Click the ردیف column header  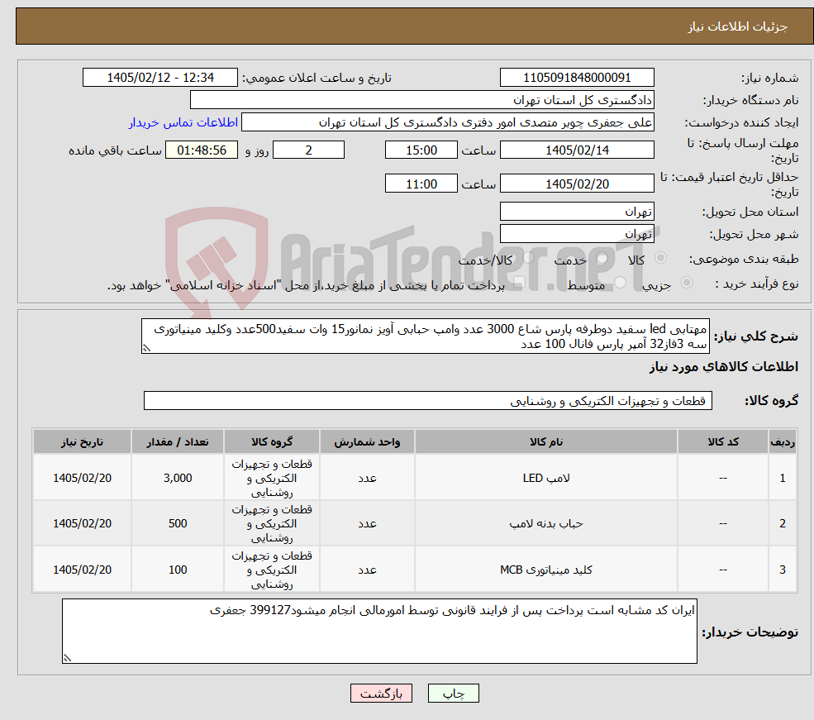coord(783,441)
